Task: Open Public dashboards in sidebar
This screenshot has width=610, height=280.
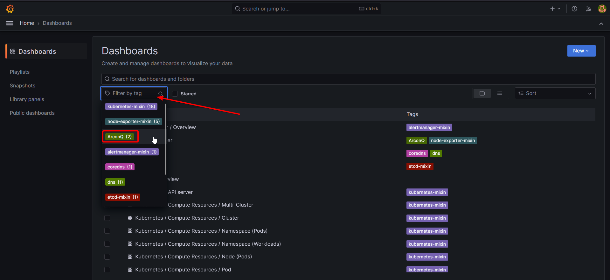Action: coord(32,113)
